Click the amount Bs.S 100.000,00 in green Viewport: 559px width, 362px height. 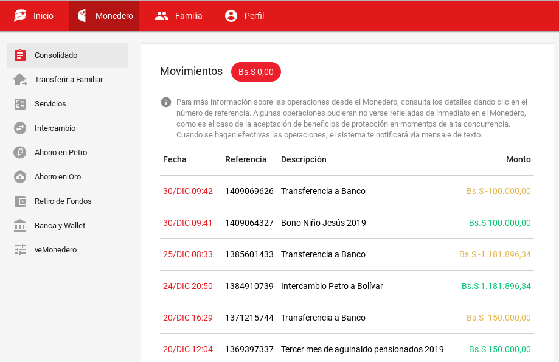500,223
